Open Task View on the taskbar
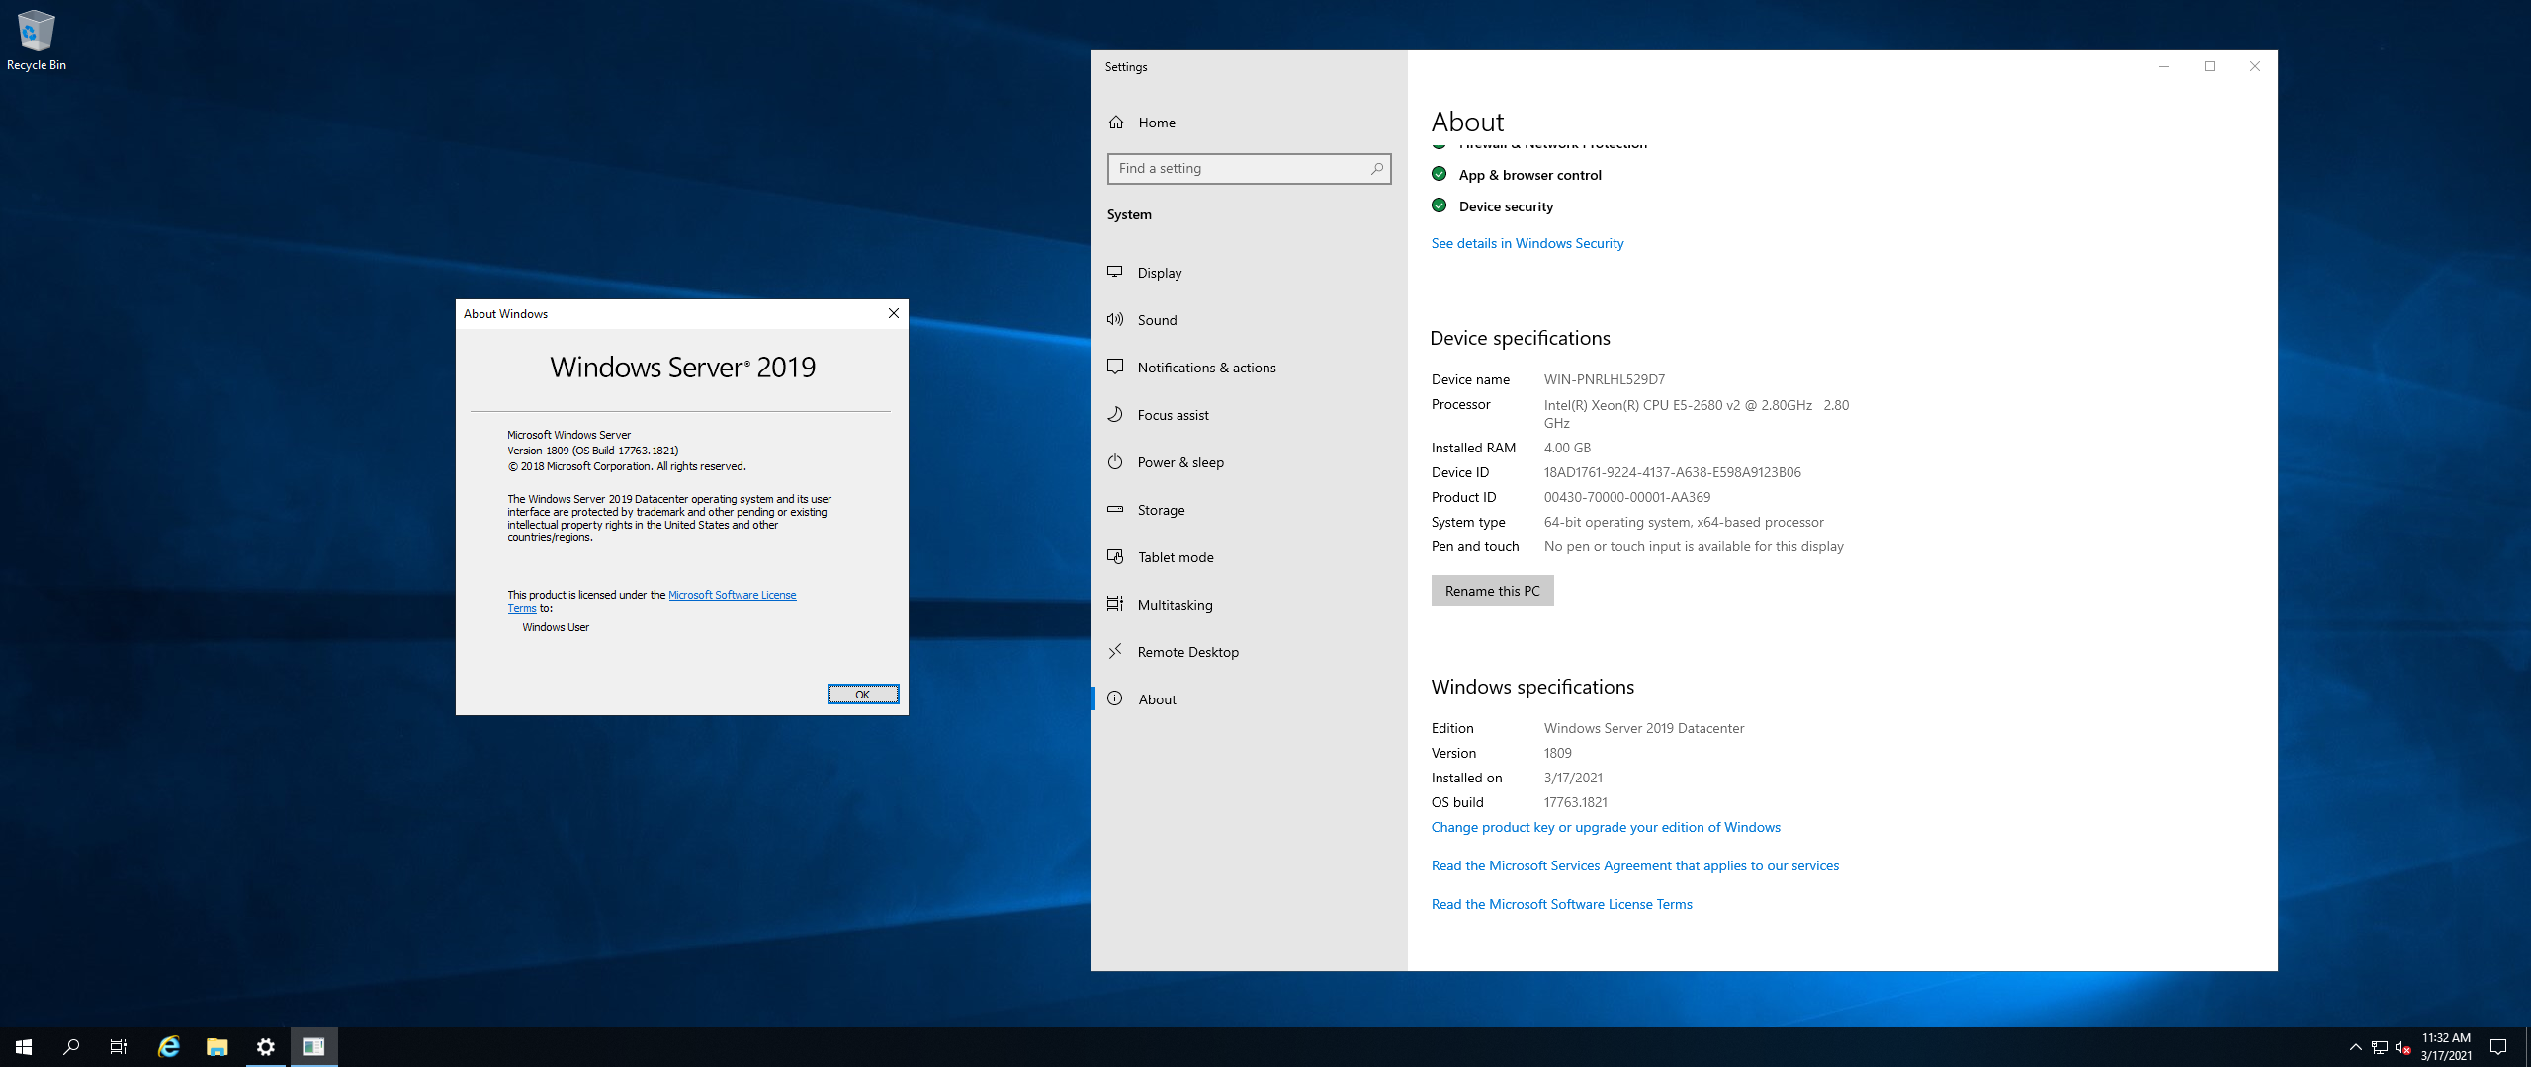The image size is (2531, 1067). [119, 1047]
